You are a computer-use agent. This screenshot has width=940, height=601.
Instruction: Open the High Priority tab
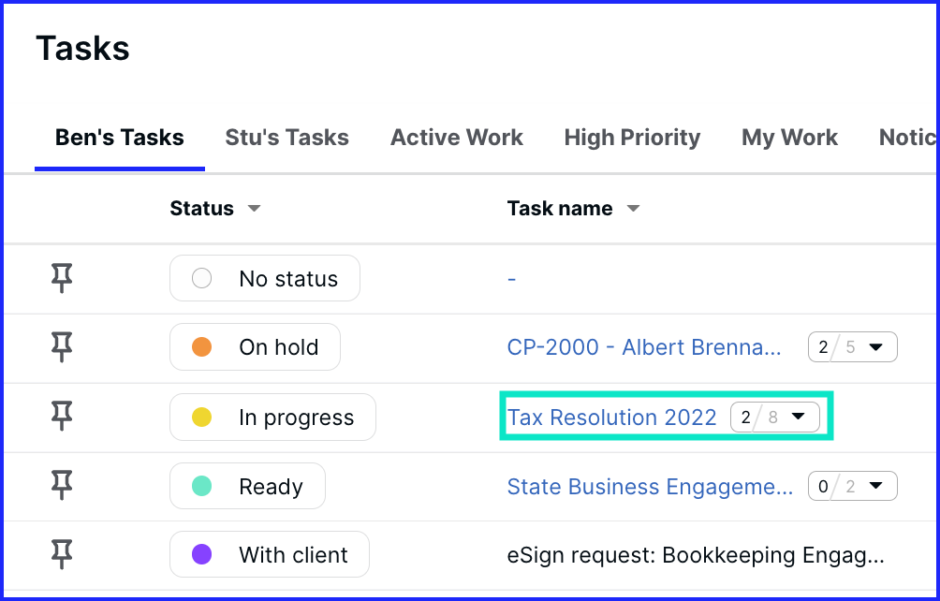point(632,138)
